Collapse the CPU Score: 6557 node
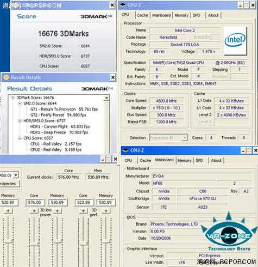Viewport: 258px width, 267px height. point(20,138)
